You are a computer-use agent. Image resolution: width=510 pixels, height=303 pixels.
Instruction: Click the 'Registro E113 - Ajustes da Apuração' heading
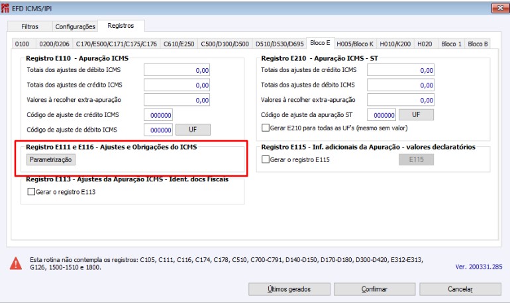pos(127,179)
